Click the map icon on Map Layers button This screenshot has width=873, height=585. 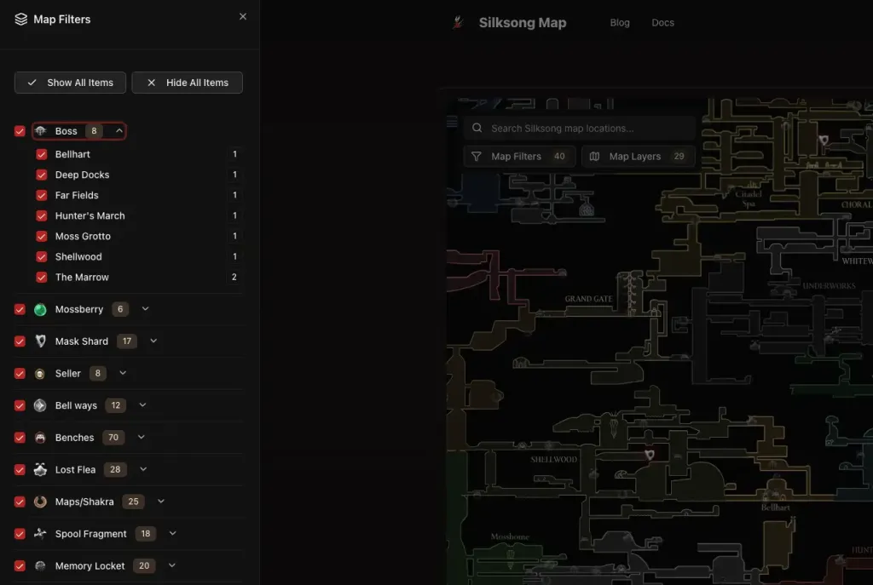(594, 157)
